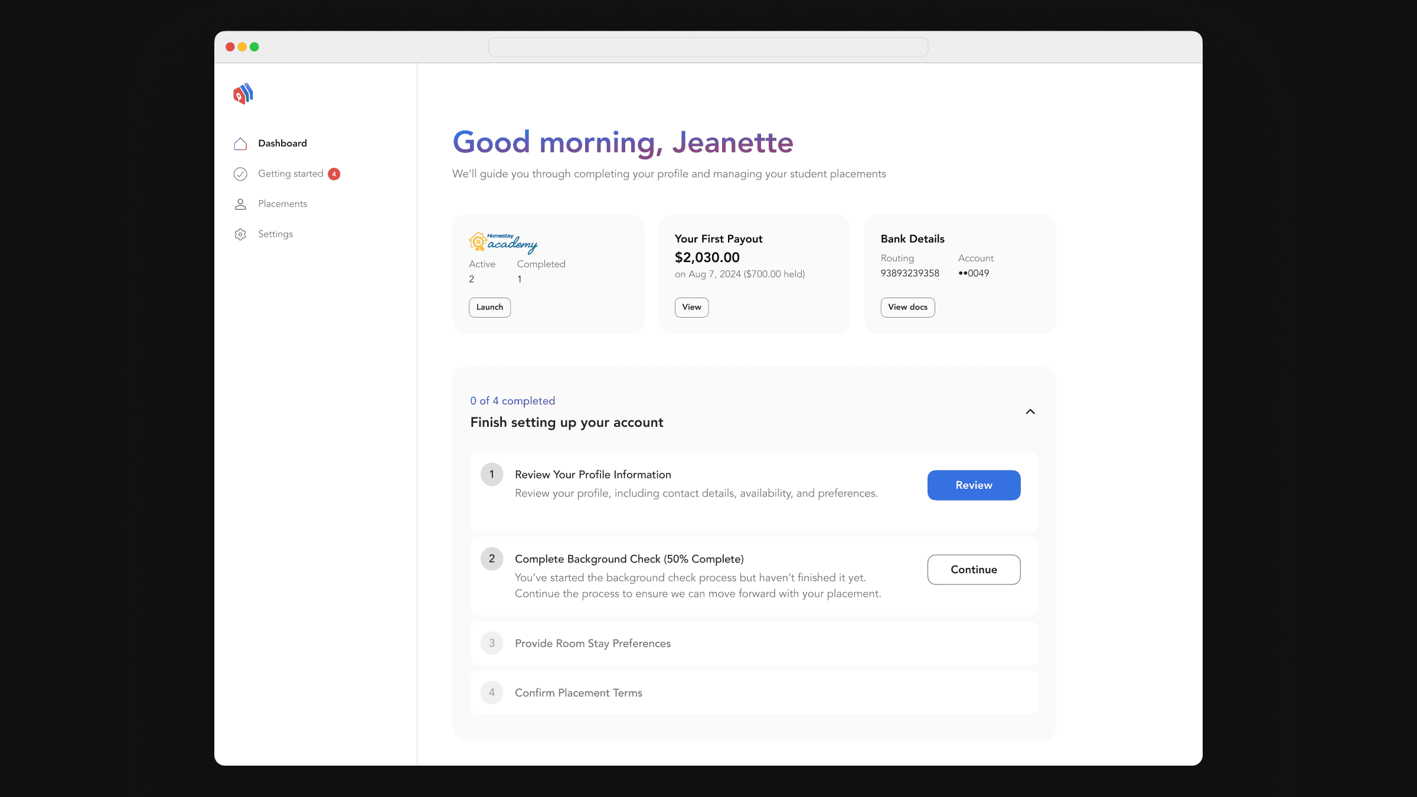Click the Placements person icon
Viewport: 1417px width, 797px height.
click(240, 204)
